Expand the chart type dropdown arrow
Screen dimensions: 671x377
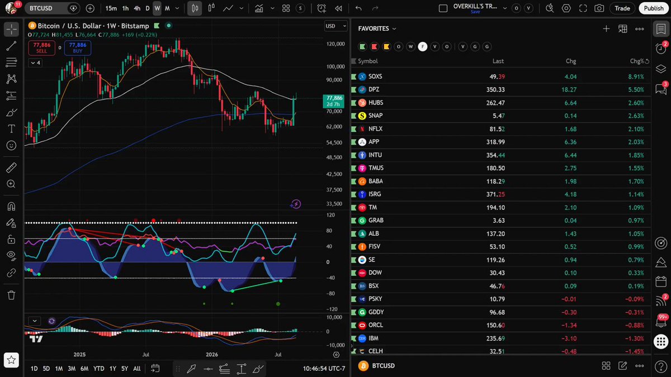[x=242, y=8]
